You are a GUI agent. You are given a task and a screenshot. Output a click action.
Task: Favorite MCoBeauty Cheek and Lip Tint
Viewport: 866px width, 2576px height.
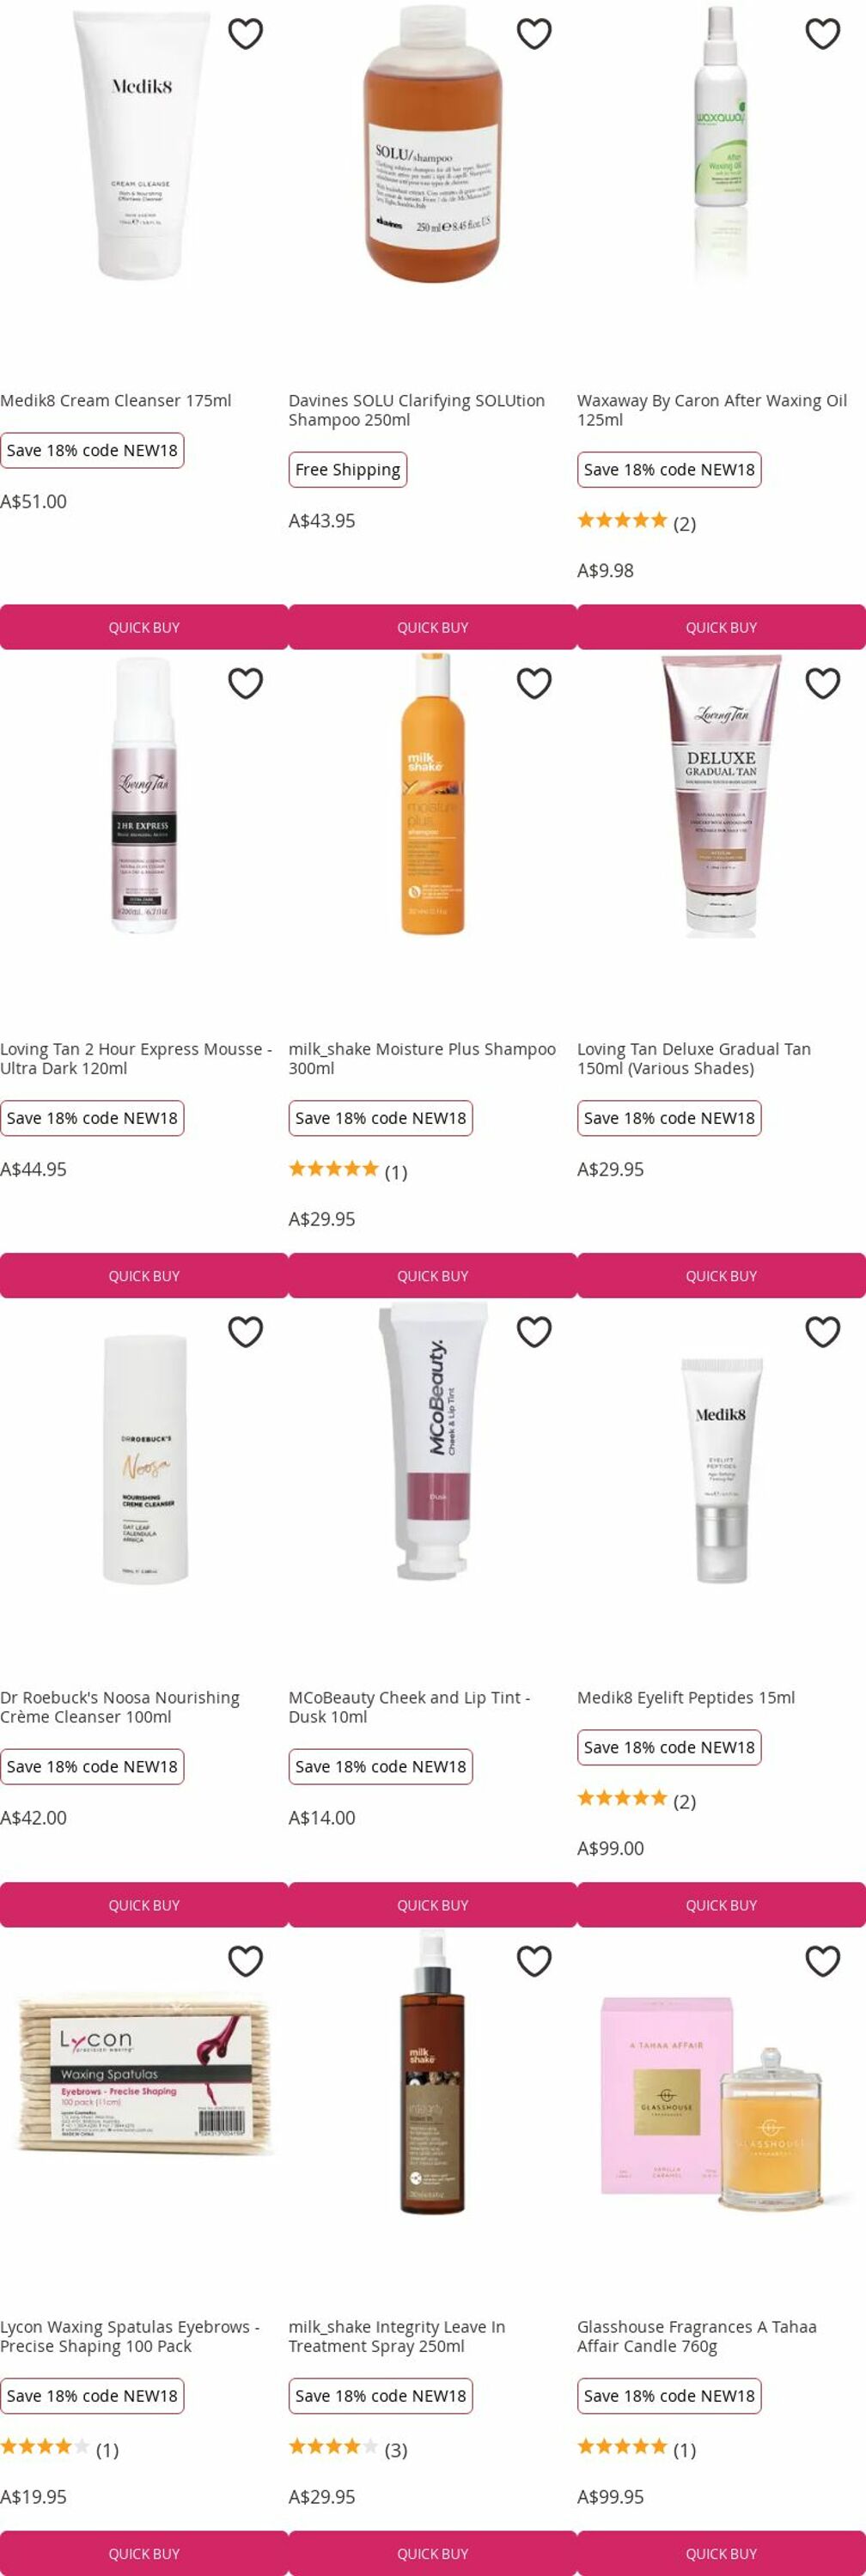(x=534, y=1331)
